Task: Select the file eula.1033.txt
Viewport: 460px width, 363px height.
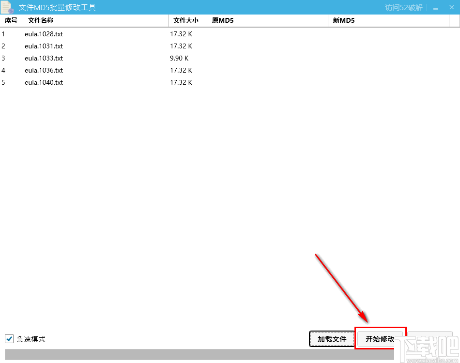Action: [44, 58]
